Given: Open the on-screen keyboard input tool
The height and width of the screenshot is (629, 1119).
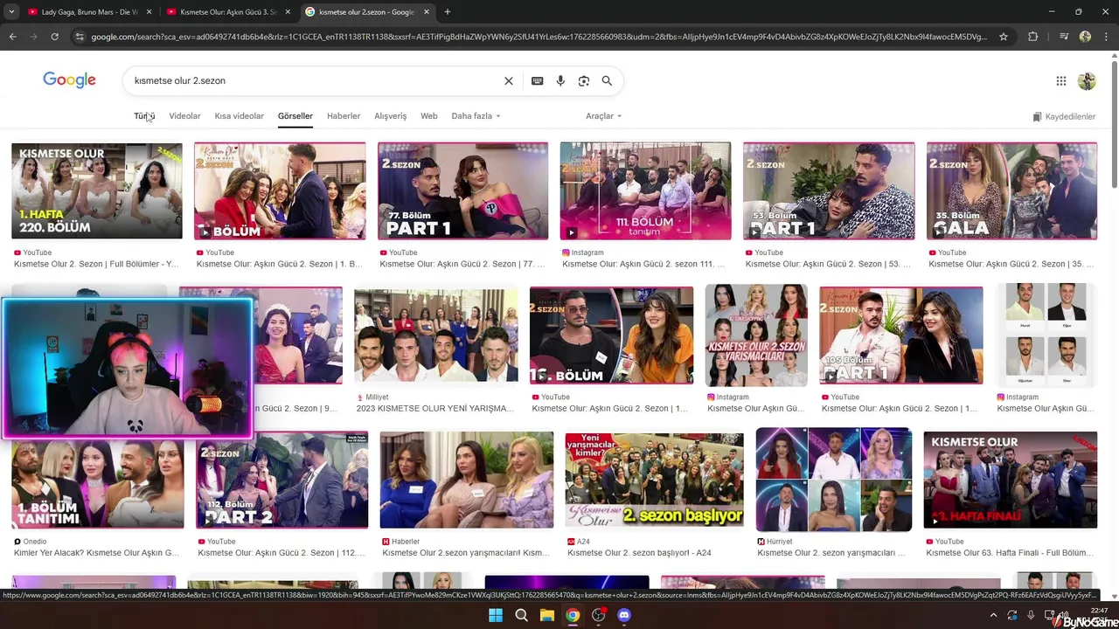Looking at the screenshot, I should click(537, 80).
